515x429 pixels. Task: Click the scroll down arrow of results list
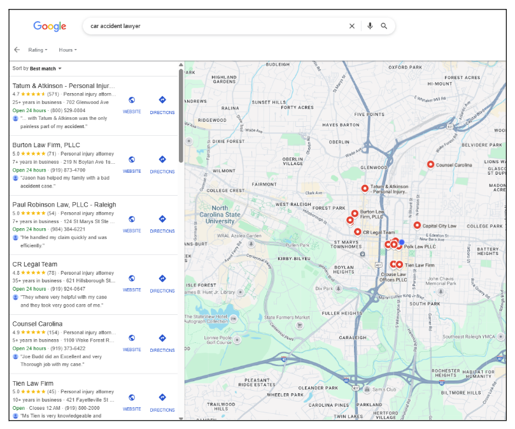tap(181, 418)
